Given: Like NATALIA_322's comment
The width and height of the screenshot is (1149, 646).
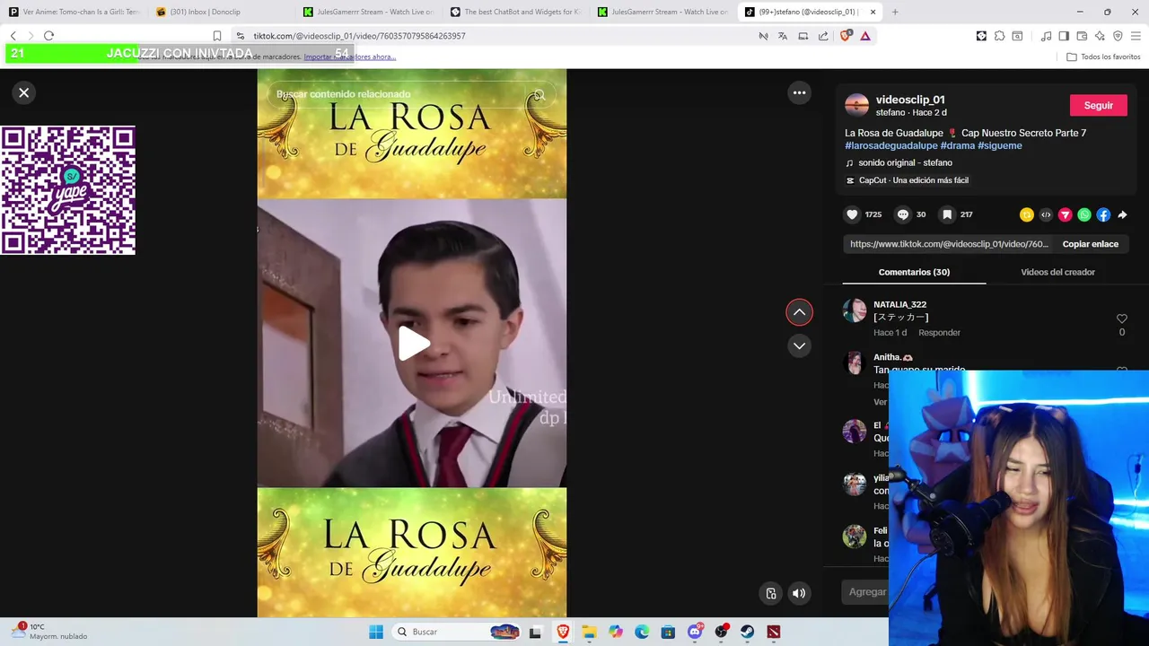Looking at the screenshot, I should point(1121,319).
